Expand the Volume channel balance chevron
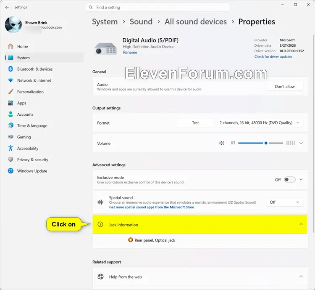315x290 pixels. click(x=301, y=143)
